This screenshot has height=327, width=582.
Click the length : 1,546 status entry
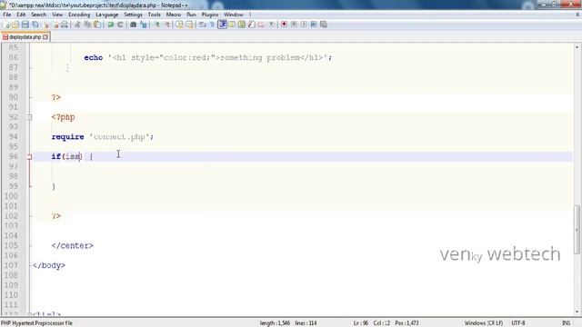[275, 323]
